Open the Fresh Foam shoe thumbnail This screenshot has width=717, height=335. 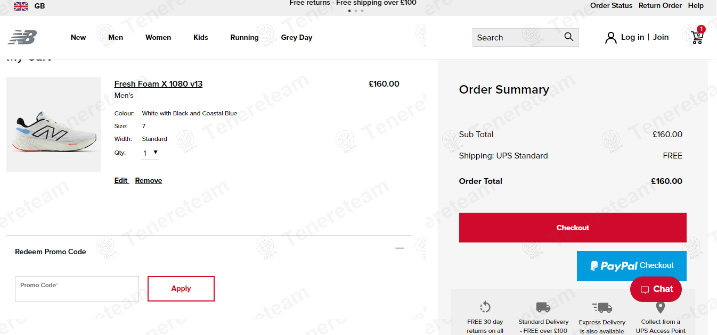pyautogui.click(x=54, y=124)
